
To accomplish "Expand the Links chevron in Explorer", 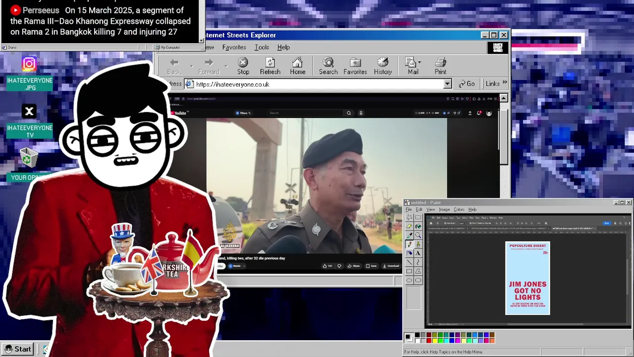I will (505, 83).
